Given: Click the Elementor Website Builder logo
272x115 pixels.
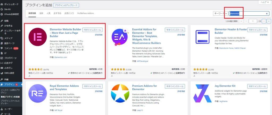Looking at the screenshot, I should pos(38,37).
